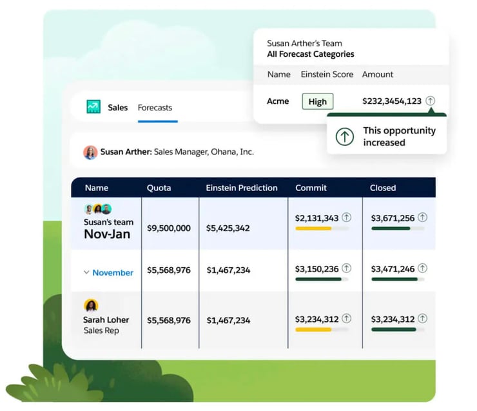477x411 pixels.
Task: Select the Sales tab label
Action: tap(117, 108)
